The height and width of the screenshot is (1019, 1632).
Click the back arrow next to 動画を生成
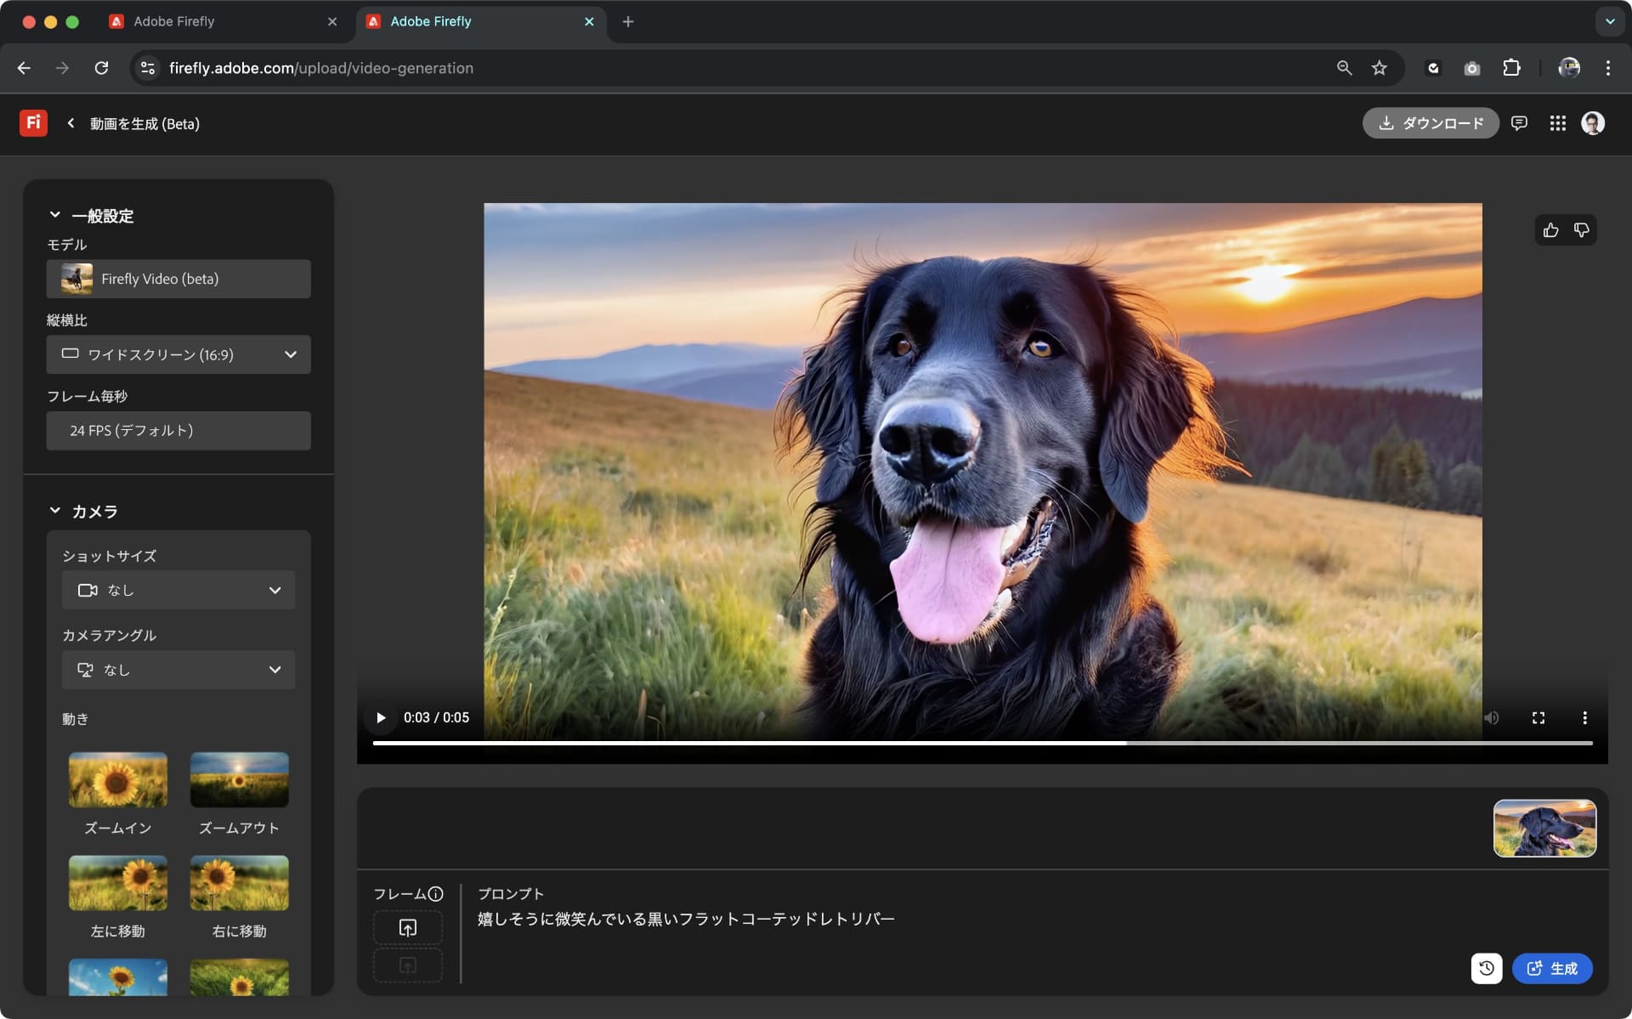[70, 123]
